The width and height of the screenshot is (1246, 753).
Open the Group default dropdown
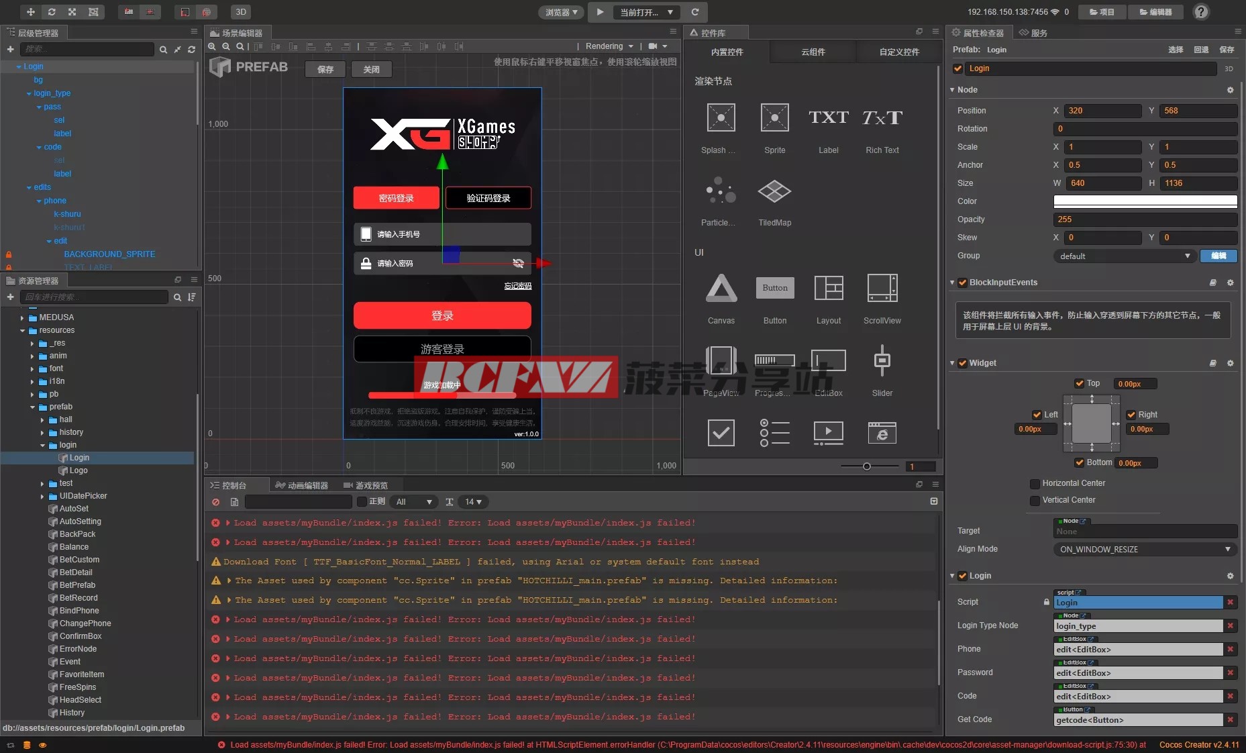(x=1125, y=256)
